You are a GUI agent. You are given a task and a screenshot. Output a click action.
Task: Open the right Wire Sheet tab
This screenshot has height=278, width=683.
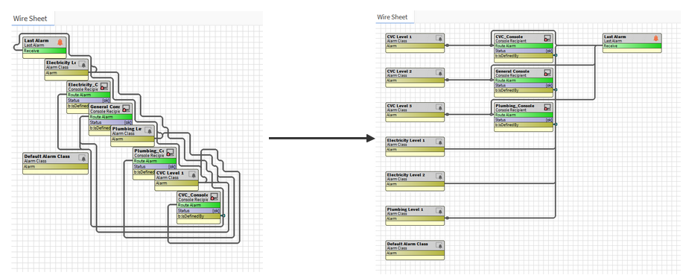(x=392, y=17)
